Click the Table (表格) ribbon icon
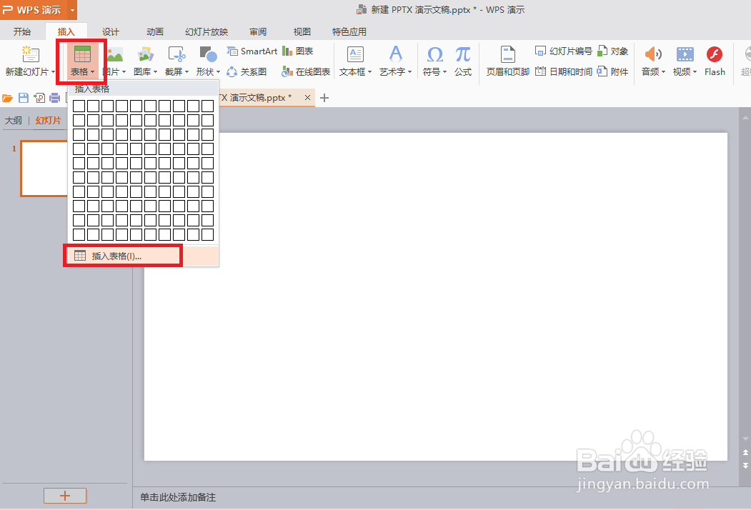The height and width of the screenshot is (510, 751). [82, 54]
